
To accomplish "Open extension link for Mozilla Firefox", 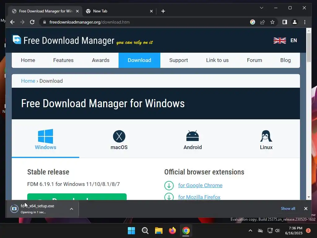I will click(x=199, y=197).
